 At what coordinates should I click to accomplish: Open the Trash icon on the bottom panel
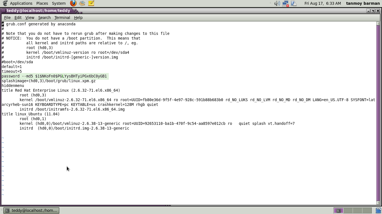(378, 211)
